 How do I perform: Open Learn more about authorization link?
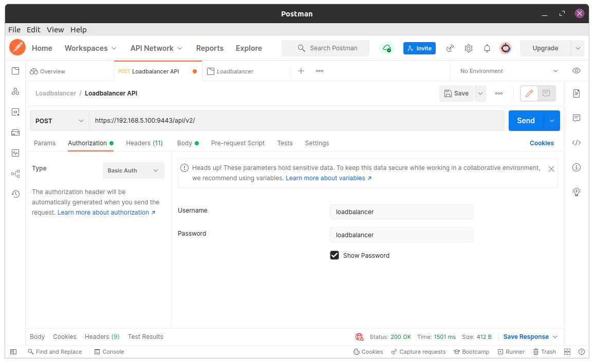(x=106, y=213)
